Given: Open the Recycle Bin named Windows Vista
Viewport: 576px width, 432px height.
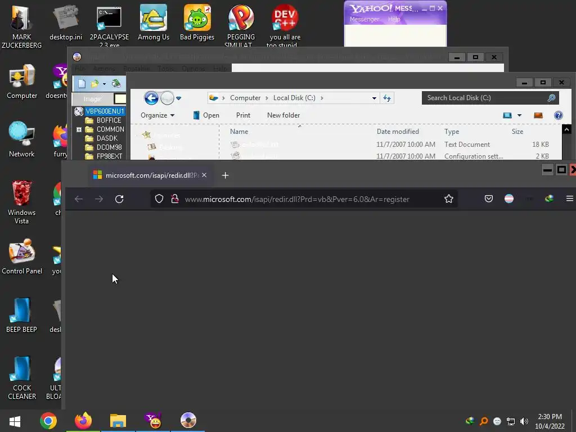Looking at the screenshot, I should point(21,202).
